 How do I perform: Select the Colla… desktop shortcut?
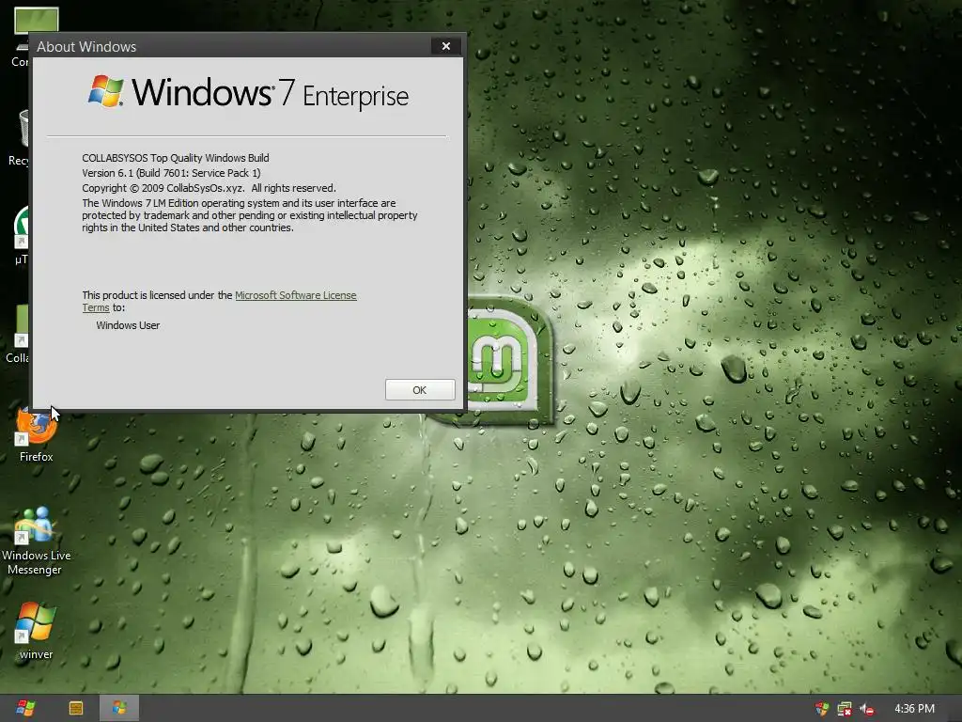click(19, 335)
